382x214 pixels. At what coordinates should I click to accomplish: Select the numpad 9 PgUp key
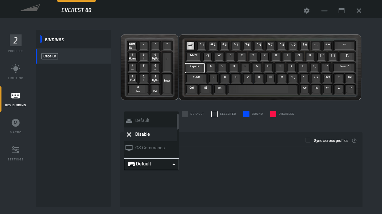155,57
